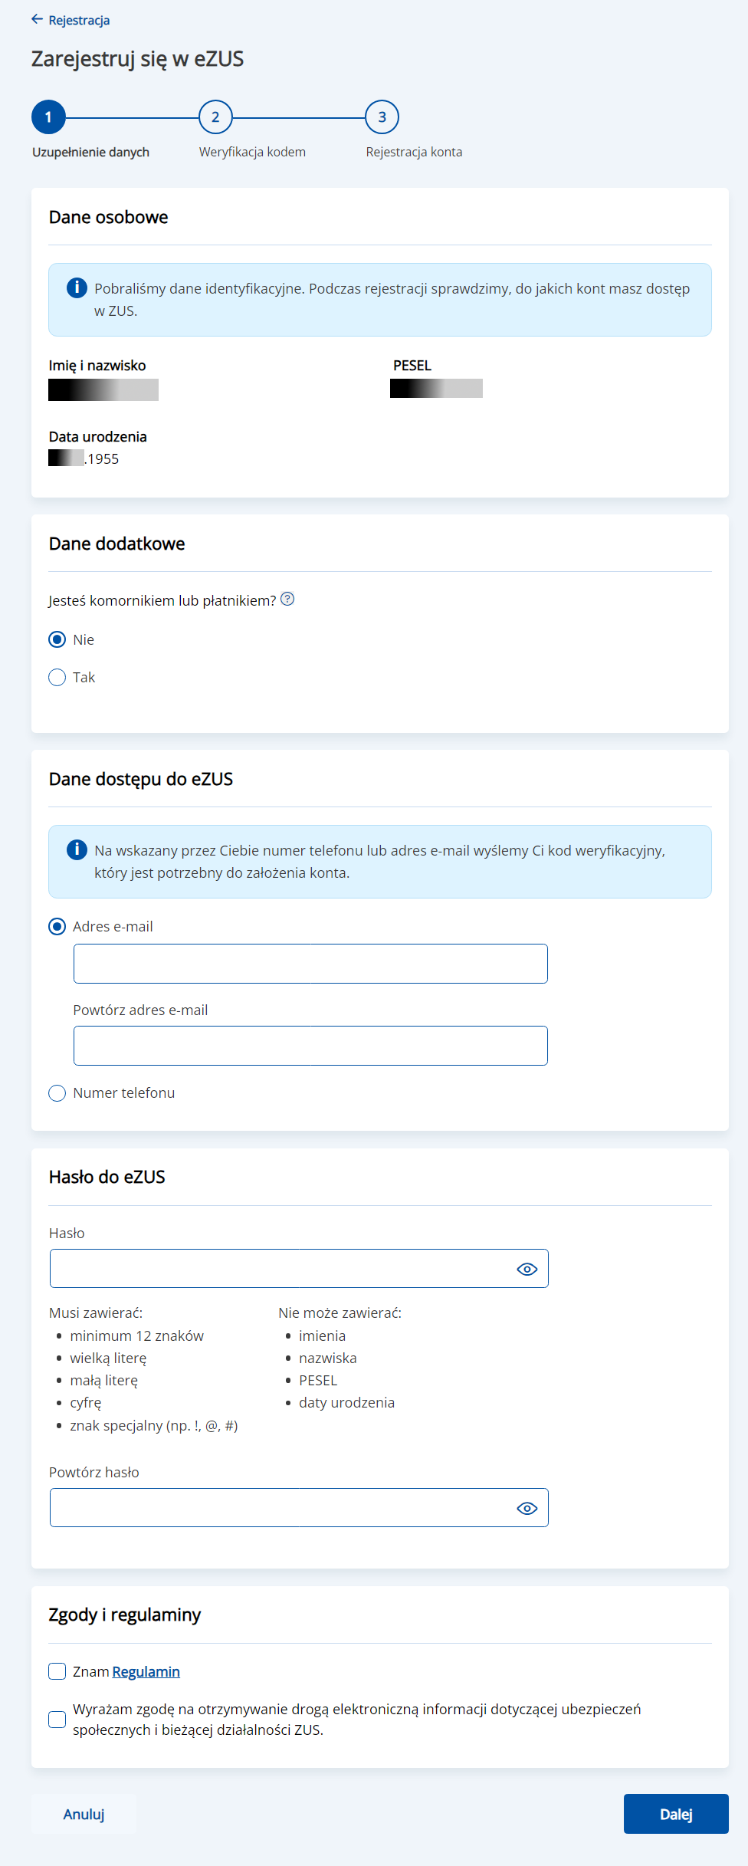Click info icon in Dane osobowe notice
748x1866 pixels.
77,287
